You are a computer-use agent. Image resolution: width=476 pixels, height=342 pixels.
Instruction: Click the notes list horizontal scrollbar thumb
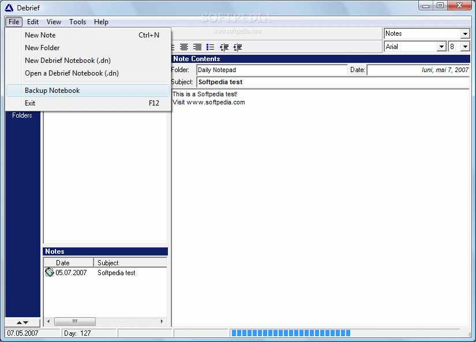pyautogui.click(x=74, y=321)
